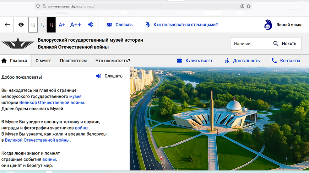Play audio with Слушать button
The image size is (309, 173).
109,76
